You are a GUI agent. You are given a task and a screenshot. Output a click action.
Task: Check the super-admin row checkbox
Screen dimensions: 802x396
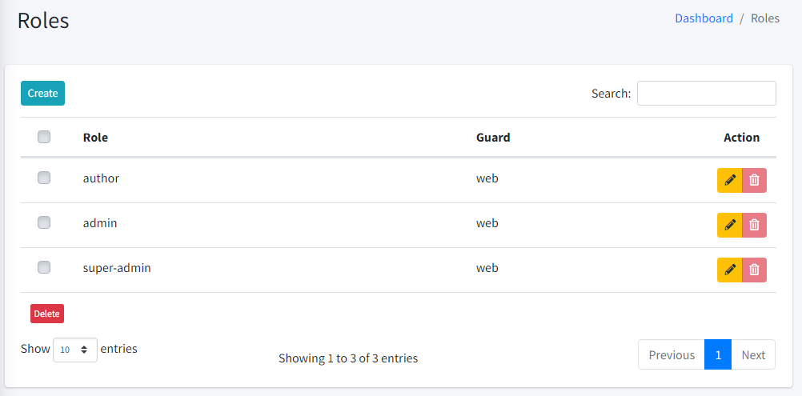(44, 267)
